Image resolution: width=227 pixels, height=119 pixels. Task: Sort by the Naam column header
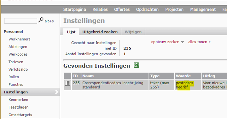pos(115,76)
